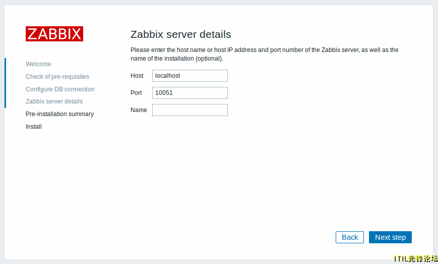Screen dimensions: 438x264
Task: Select the Install step in sidebar
Action: pyautogui.click(x=34, y=127)
